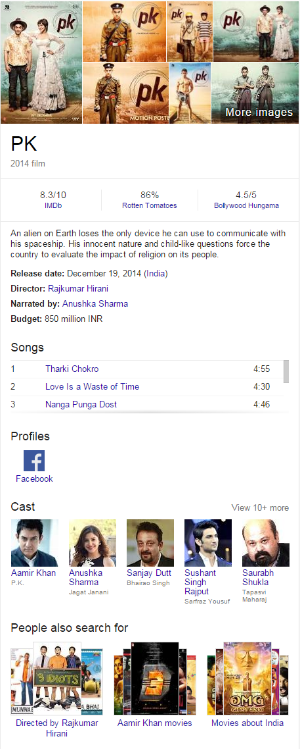Select the 4:30 song duration
This screenshot has width=300, height=749.
click(x=262, y=386)
